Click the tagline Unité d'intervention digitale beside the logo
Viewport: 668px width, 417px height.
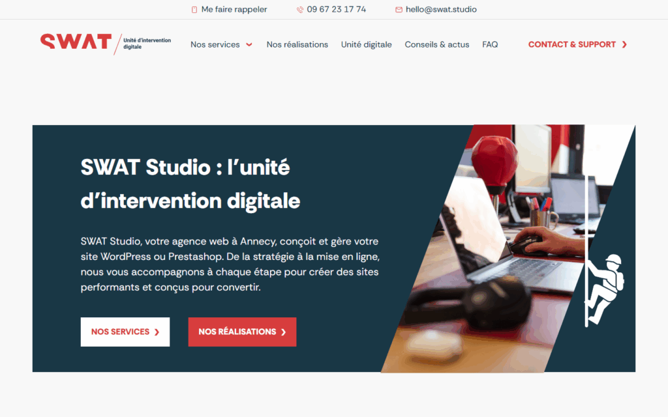pyautogui.click(x=147, y=44)
